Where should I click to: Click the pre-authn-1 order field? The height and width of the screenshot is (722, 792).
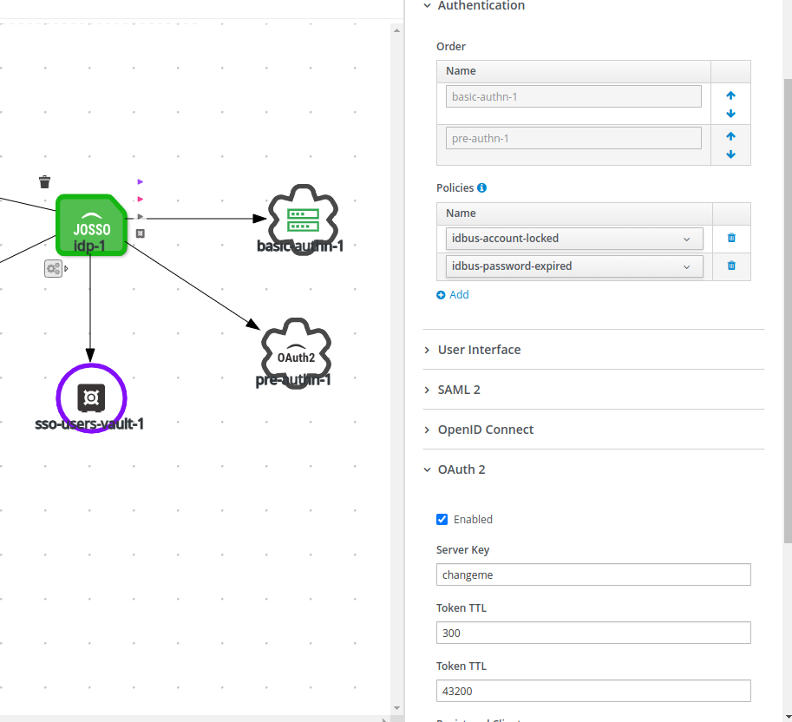(x=573, y=138)
